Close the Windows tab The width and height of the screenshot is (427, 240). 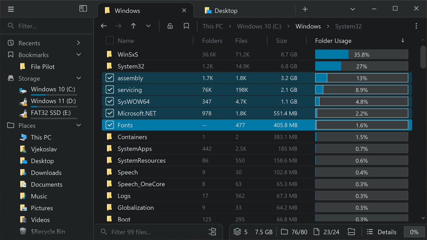184,10
